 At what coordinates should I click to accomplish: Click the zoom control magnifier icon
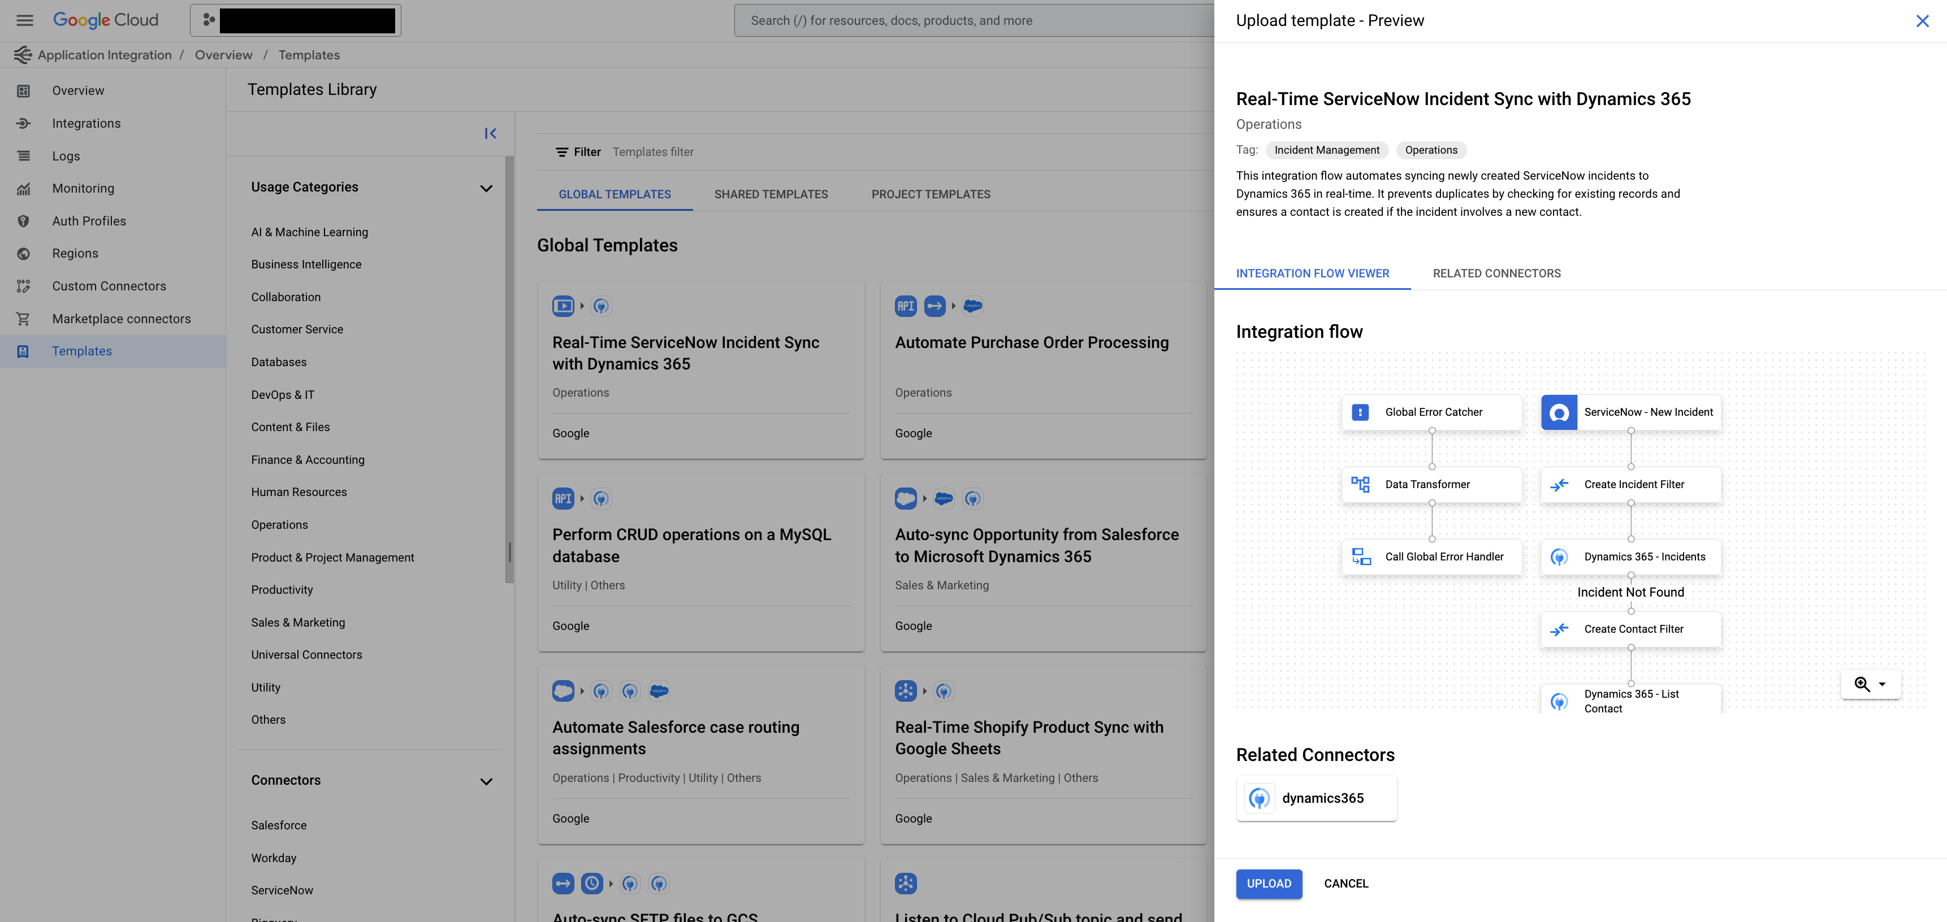pyautogui.click(x=1861, y=684)
